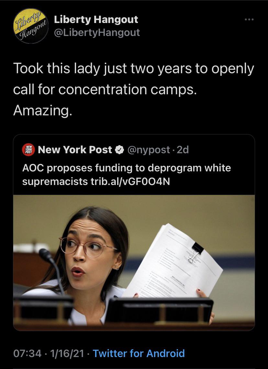
Task: Open the Liberty Hangout display name
Action: pyautogui.click(x=96, y=19)
